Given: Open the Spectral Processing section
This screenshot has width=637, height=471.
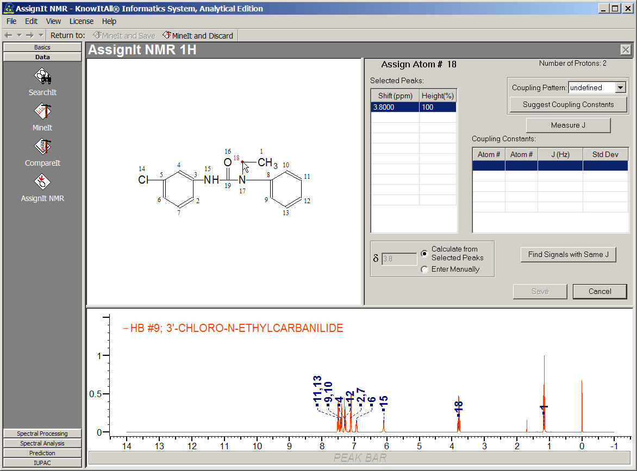Looking at the screenshot, I should [x=42, y=434].
